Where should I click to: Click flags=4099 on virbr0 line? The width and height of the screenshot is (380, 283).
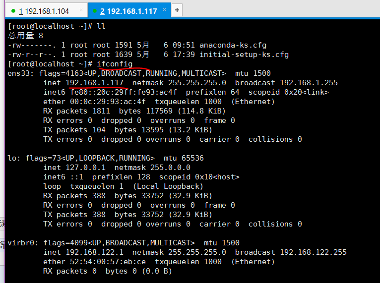click(x=65, y=243)
